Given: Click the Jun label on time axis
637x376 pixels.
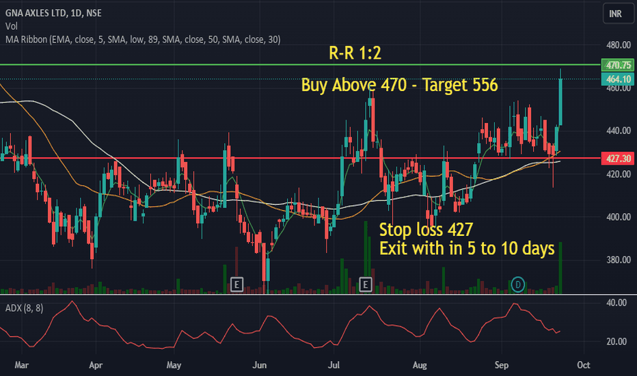Looking at the screenshot, I should [x=260, y=365].
